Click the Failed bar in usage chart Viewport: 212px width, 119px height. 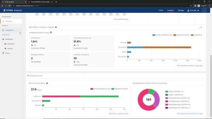tap(129, 52)
